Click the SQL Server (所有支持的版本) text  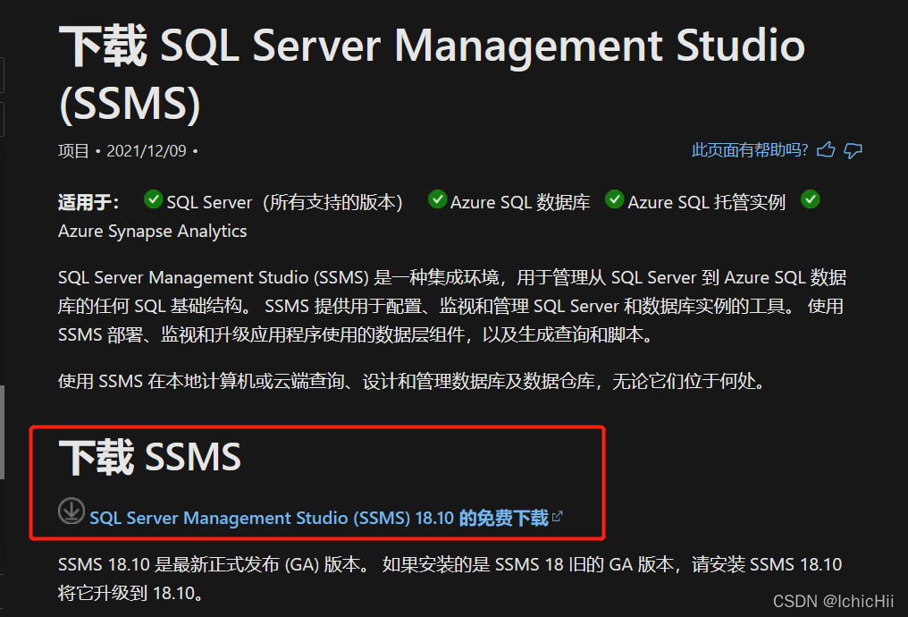click(284, 202)
